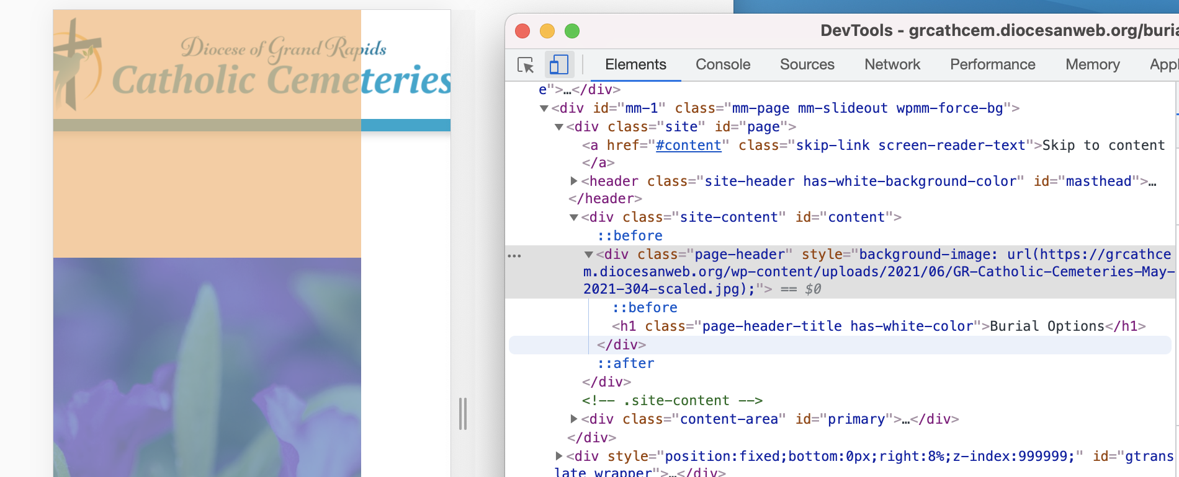Maximize DevTools using the green button
1179x477 pixels.
pos(572,31)
